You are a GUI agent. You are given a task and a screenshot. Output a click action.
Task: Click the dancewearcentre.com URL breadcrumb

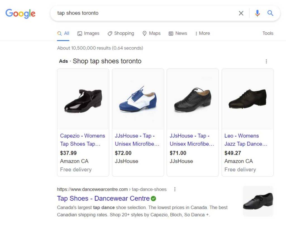point(112,190)
